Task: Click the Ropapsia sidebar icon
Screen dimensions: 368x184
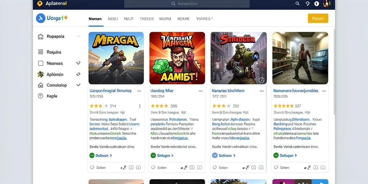Action: pos(41,37)
